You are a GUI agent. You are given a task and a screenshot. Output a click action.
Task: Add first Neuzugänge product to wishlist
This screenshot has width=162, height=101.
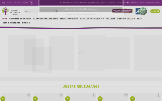coord(29,95)
